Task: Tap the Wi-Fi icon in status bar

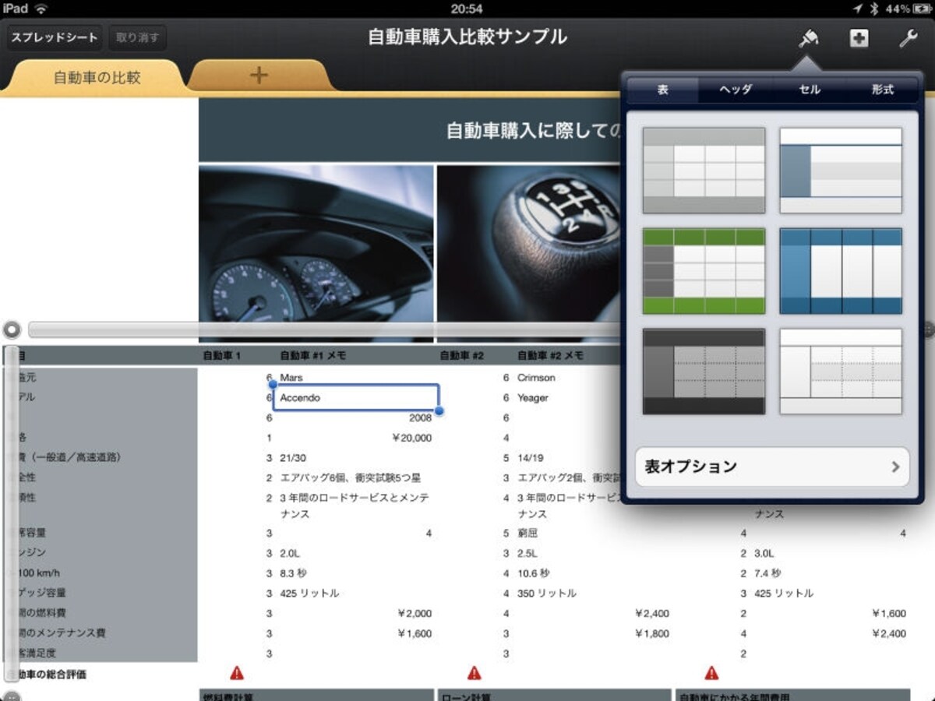Action: point(41,9)
